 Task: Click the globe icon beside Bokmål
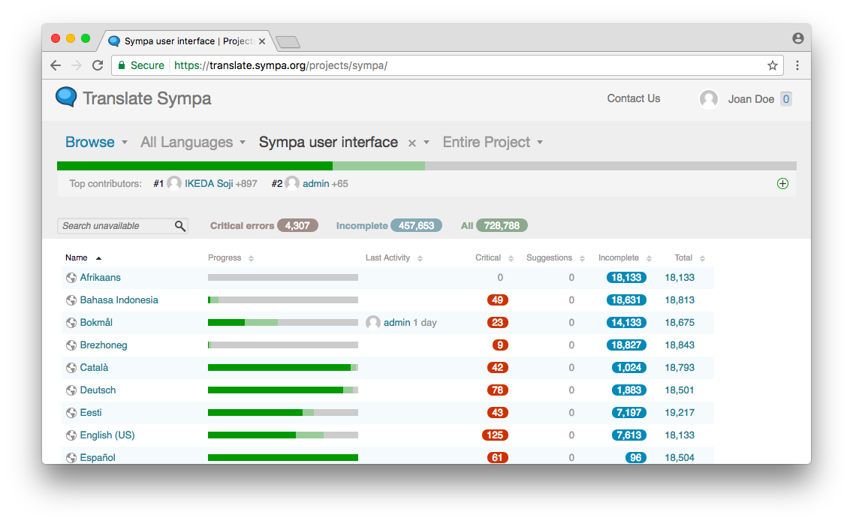point(71,323)
